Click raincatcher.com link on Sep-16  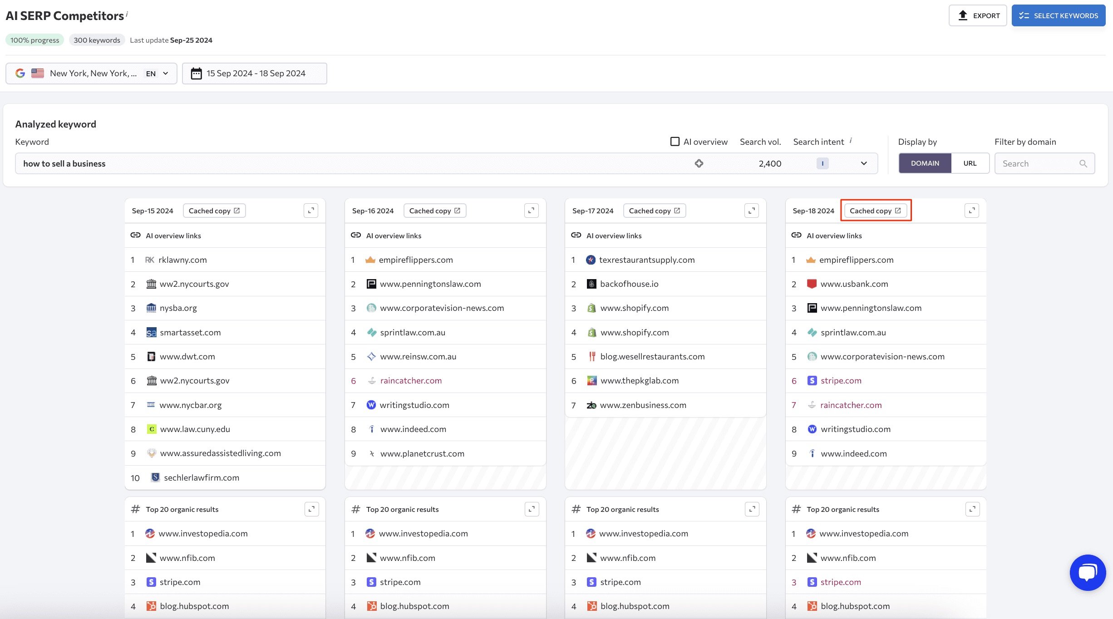(411, 380)
